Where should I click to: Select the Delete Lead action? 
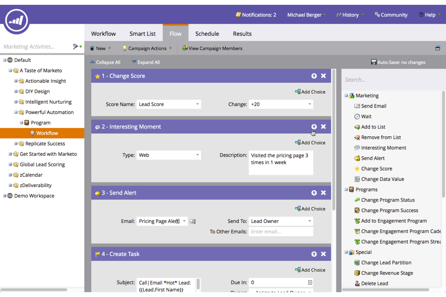(x=375, y=283)
